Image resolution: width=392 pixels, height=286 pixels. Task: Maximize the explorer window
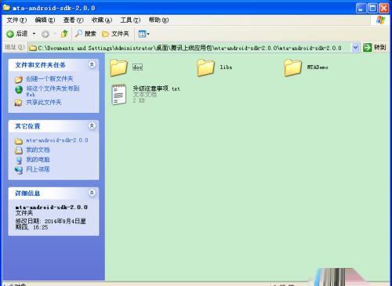(372, 8)
